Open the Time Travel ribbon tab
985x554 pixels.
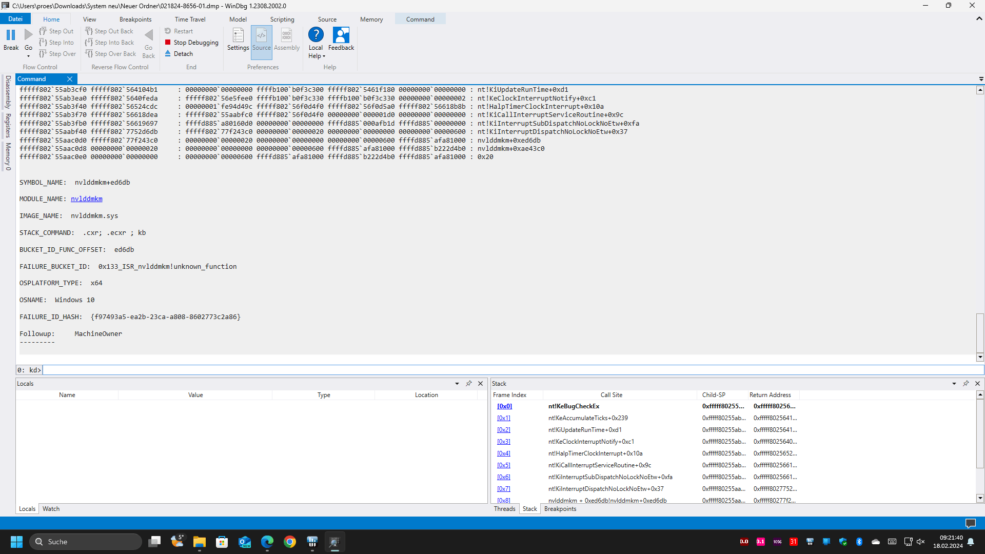click(190, 19)
